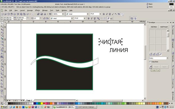Toggle Underline in the property bar
Image resolution: width=175 pixels, height=109 pixels.
(x=95, y=18)
